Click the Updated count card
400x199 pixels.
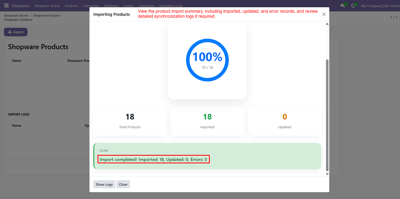pos(285,121)
